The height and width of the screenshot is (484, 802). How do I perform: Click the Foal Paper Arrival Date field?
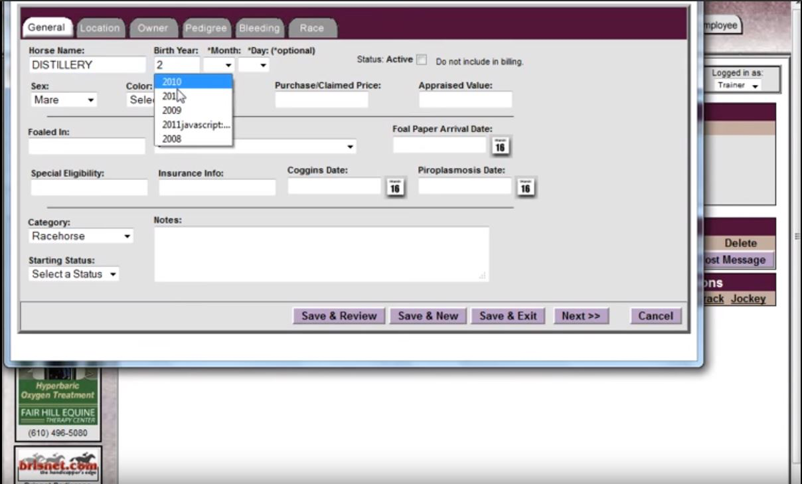click(x=440, y=145)
